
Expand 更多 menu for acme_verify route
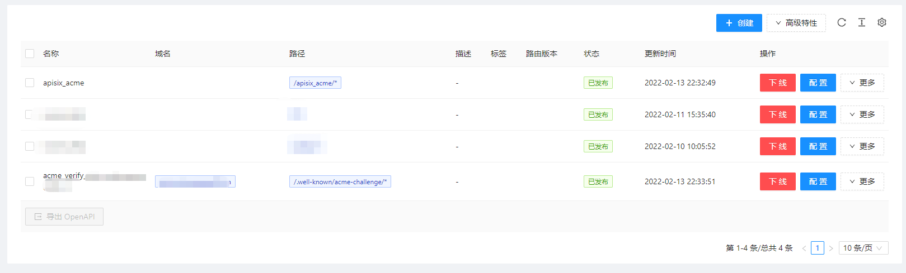point(862,181)
